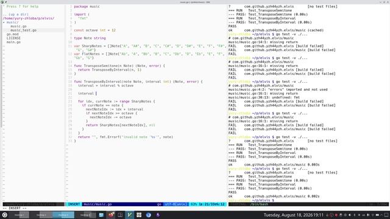
Task: Click terminal result 'elvis/music 0.002s'
Action: [274, 196]
